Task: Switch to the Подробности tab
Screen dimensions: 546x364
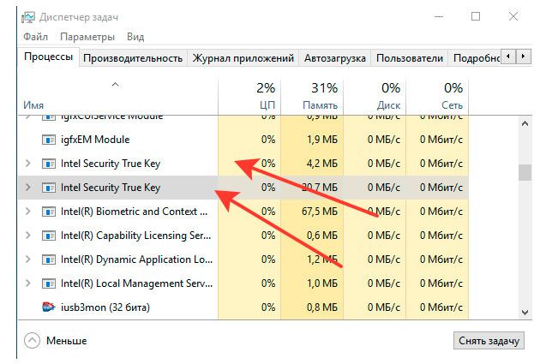Action: coord(476,58)
